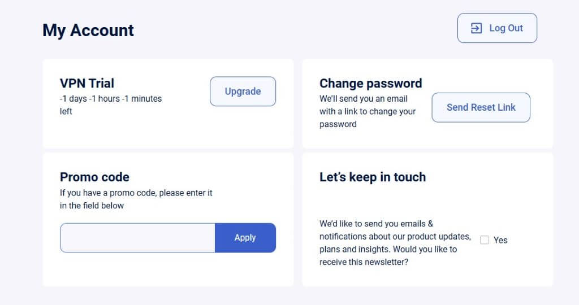Select the VPN Trial heading

pyautogui.click(x=87, y=83)
